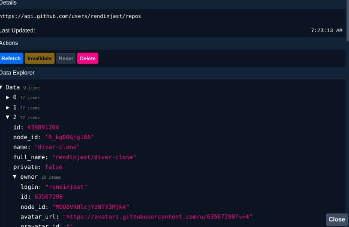Viewport: 349px width, 227px height.
Task: Click the Reset action button
Action: pos(66,58)
